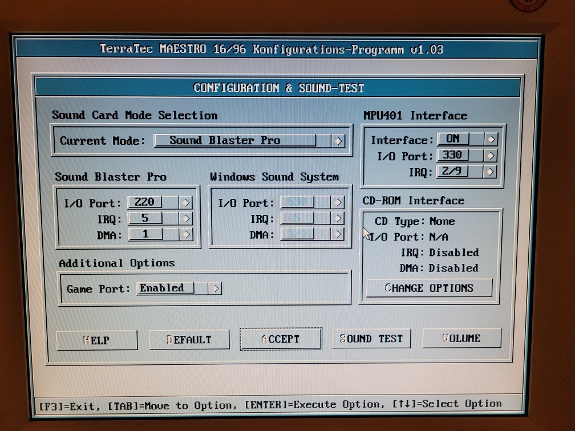
Task: Expand Sound Blaster Pro I/O Port arrow
Action: click(x=186, y=202)
